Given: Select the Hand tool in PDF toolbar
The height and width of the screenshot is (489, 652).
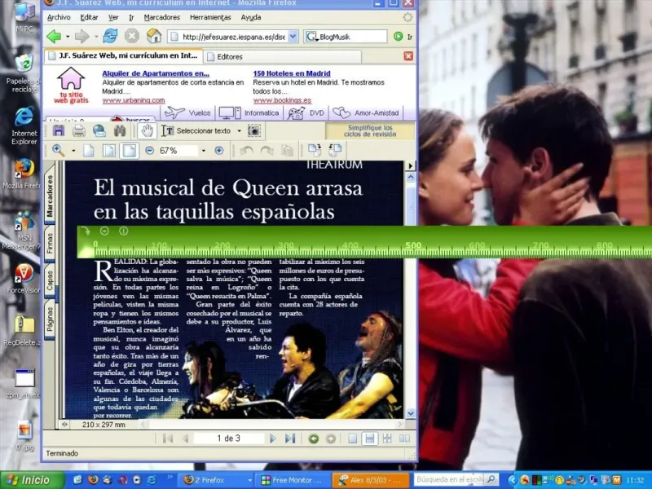Looking at the screenshot, I should 147,130.
